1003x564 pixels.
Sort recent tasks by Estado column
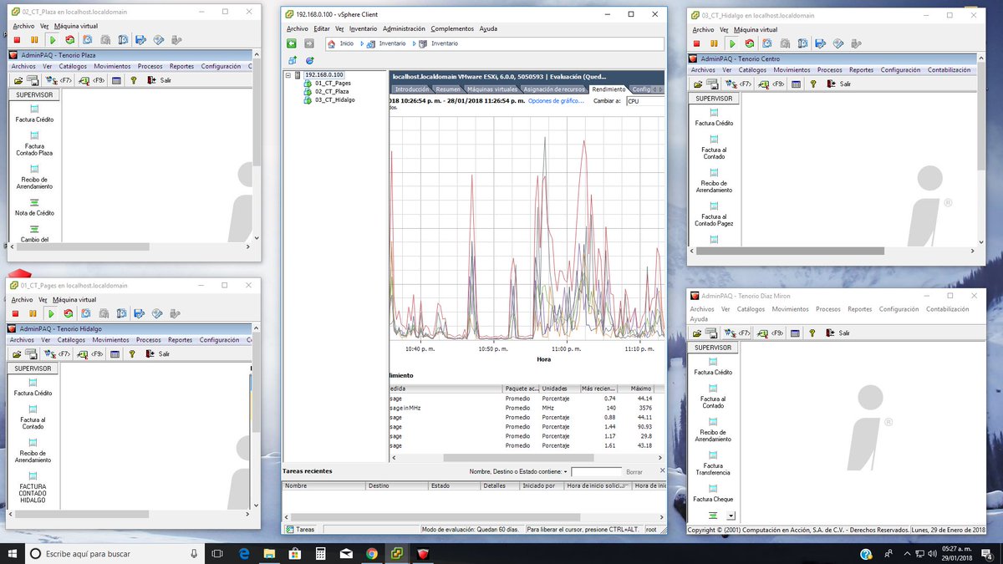(x=454, y=485)
